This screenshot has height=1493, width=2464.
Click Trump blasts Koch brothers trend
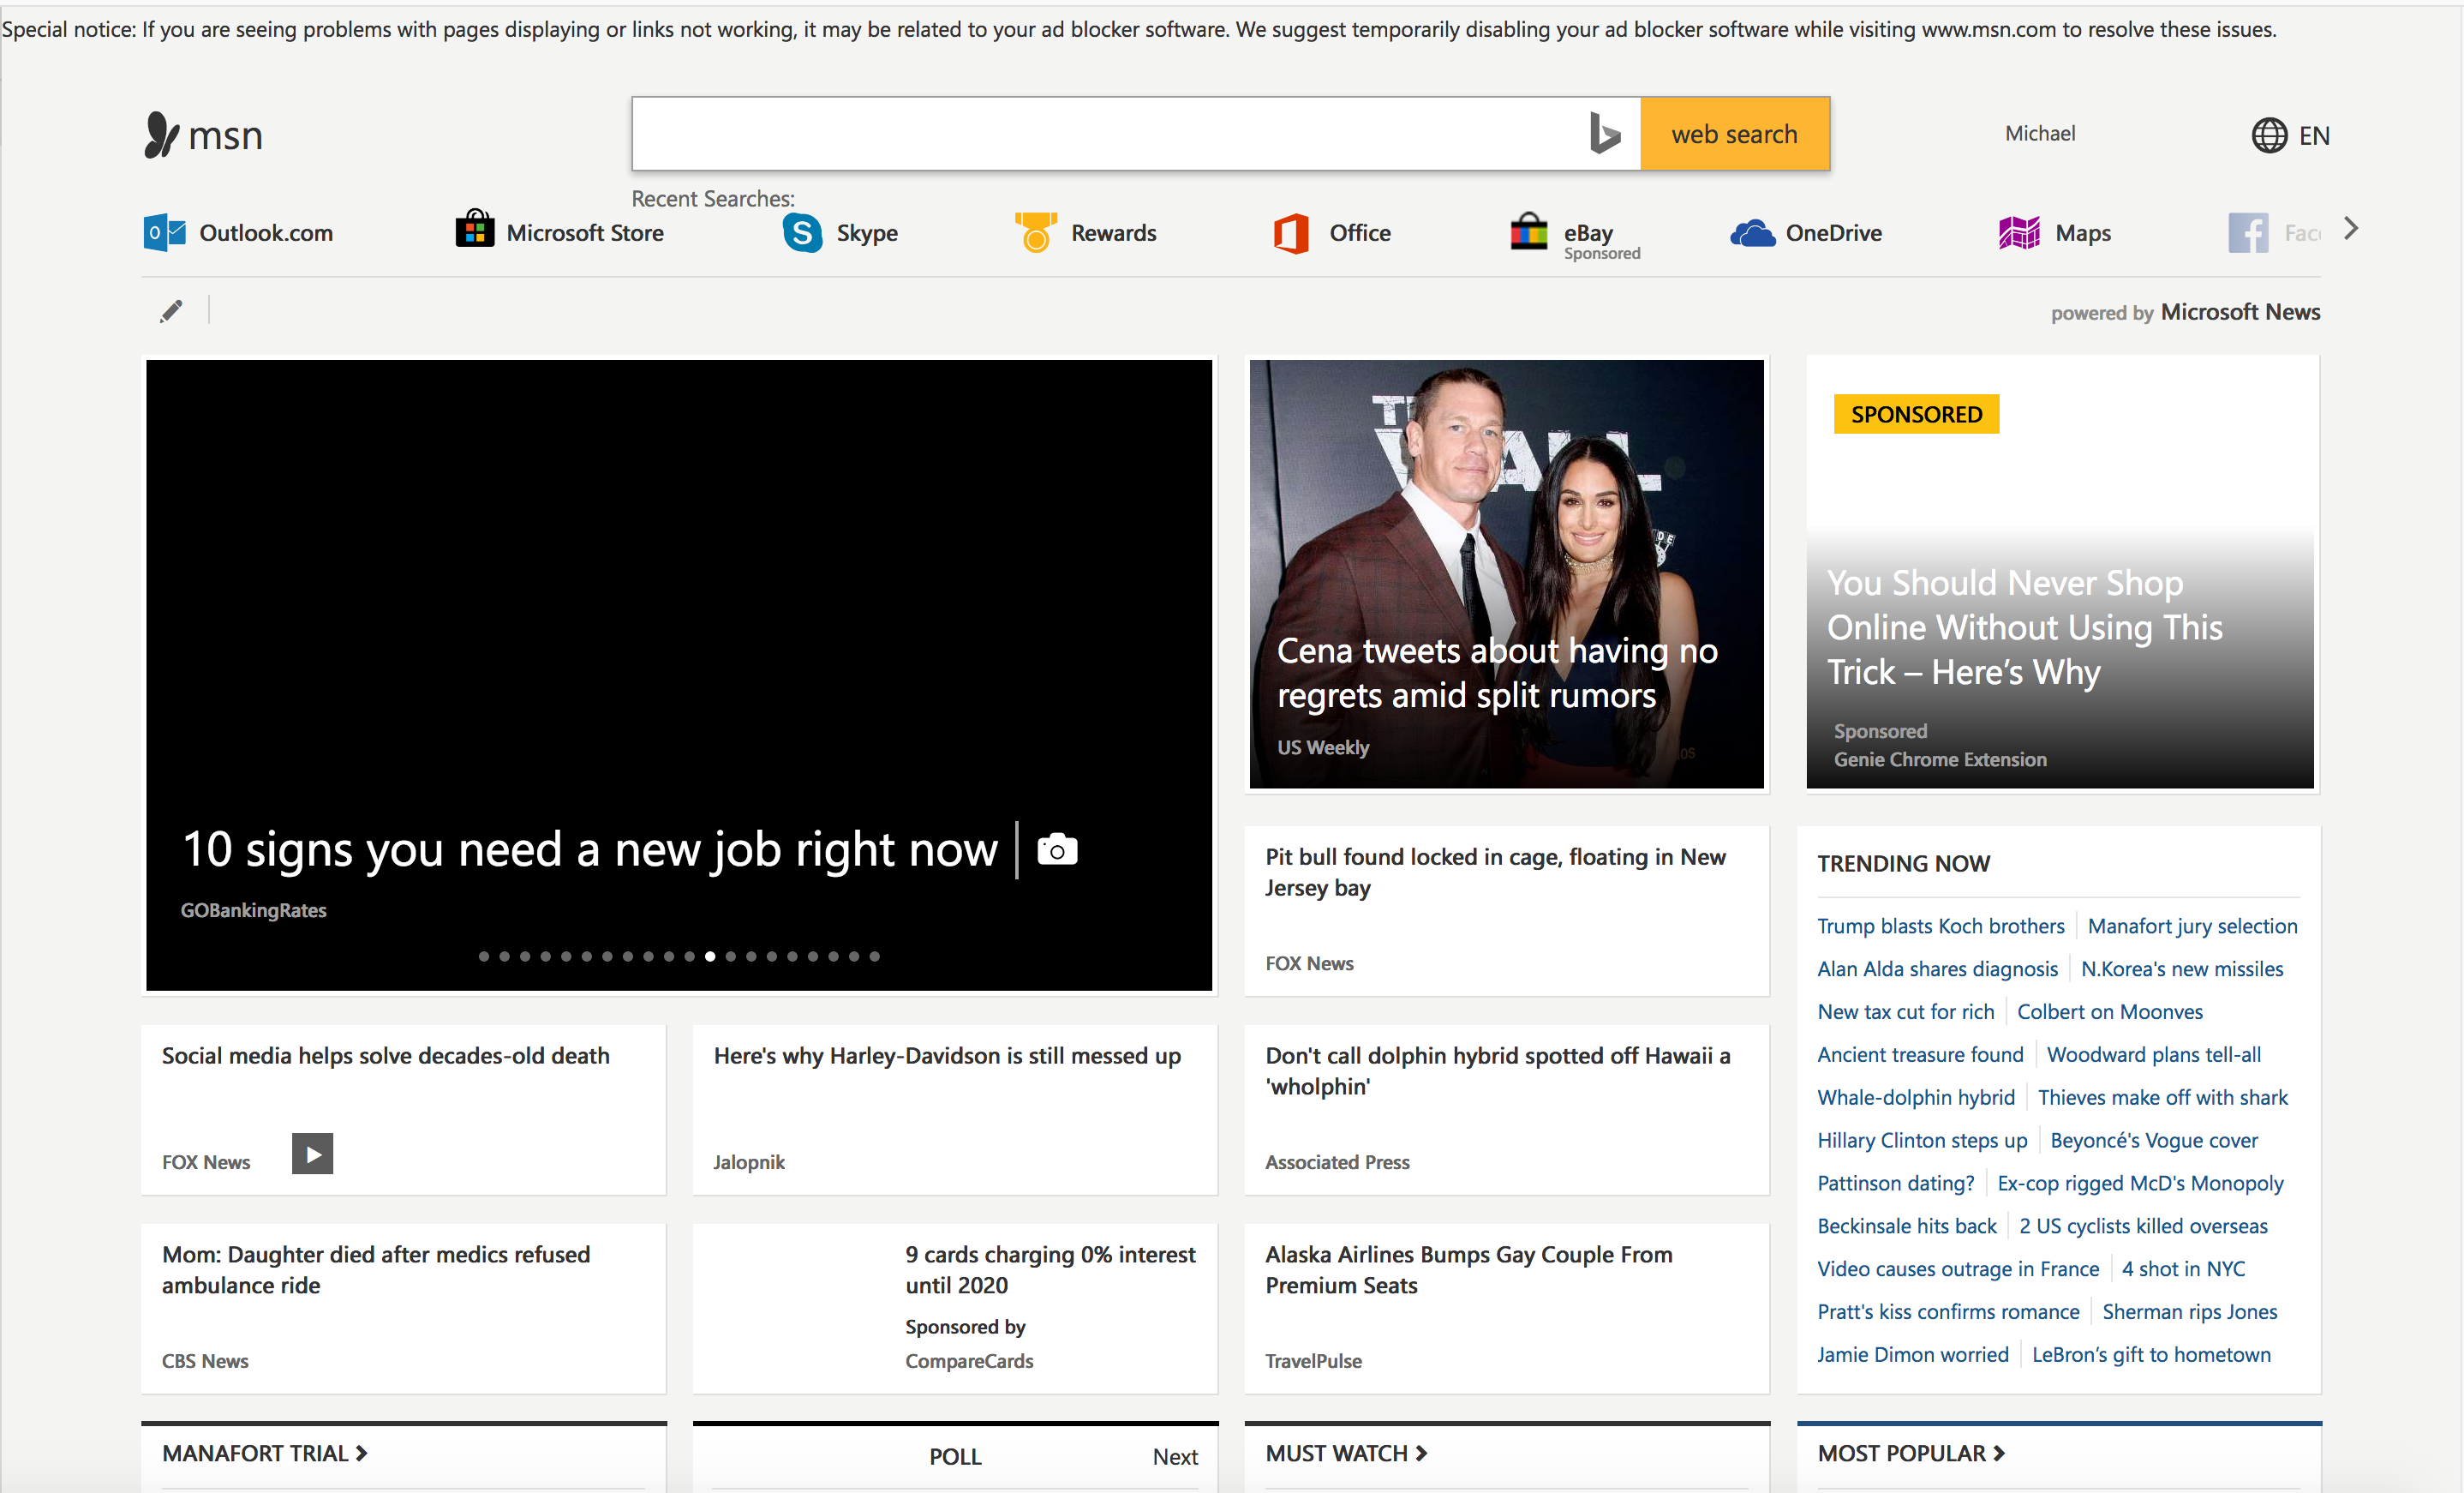point(1940,926)
